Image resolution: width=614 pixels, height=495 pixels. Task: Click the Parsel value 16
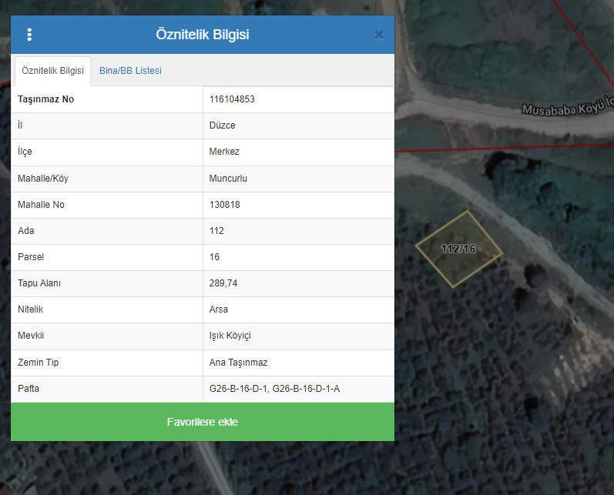point(214,257)
